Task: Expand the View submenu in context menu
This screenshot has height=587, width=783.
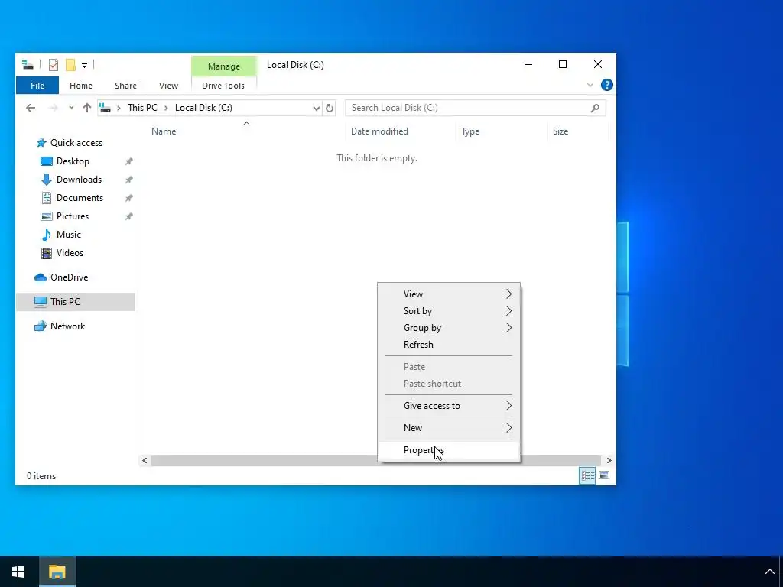Action: tap(448, 294)
